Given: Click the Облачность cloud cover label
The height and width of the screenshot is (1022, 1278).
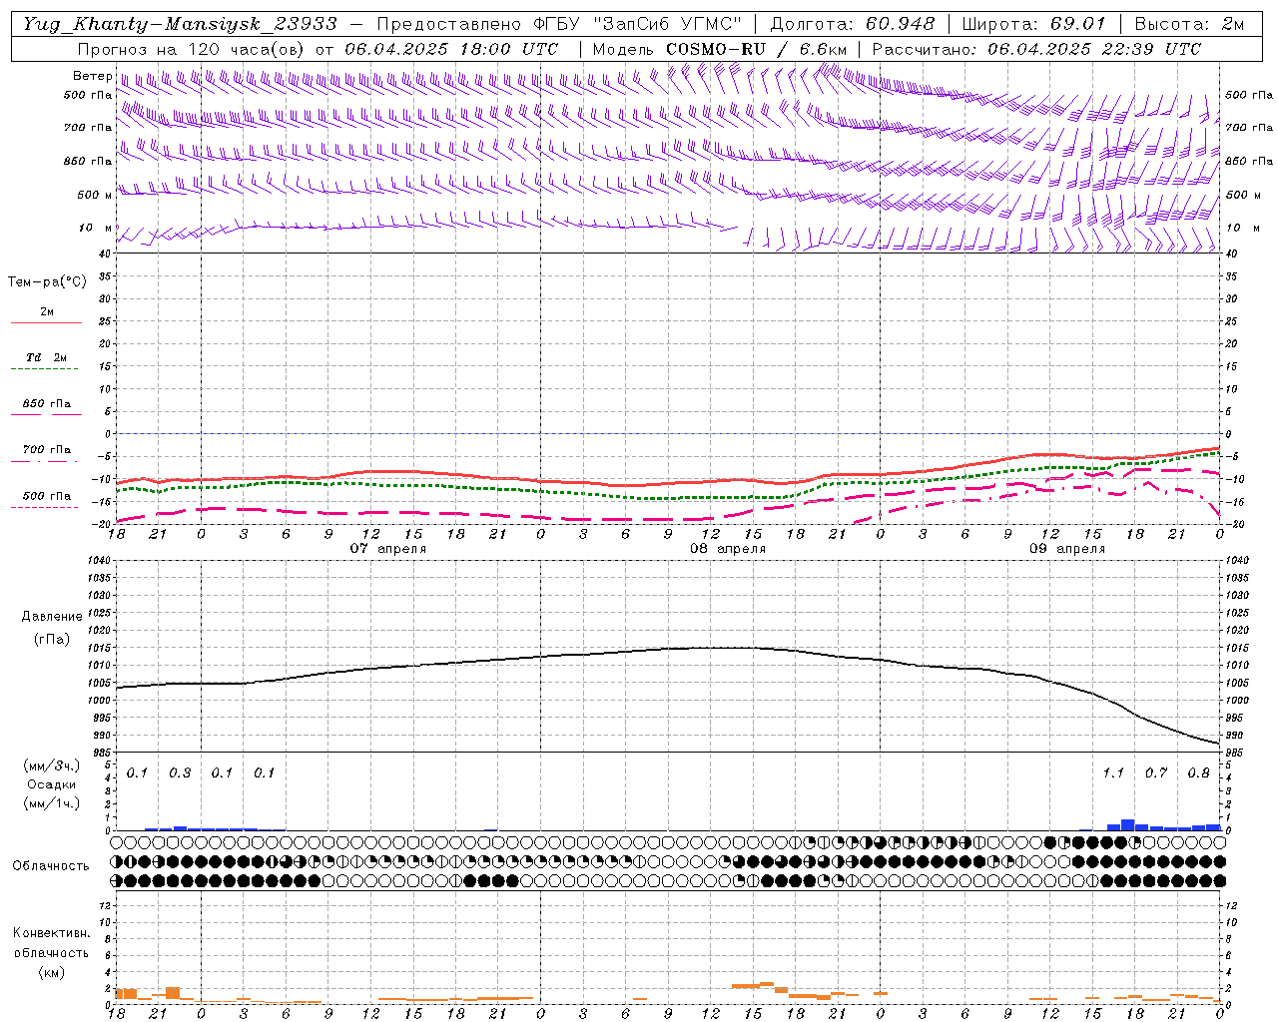Looking at the screenshot, I should (51, 866).
